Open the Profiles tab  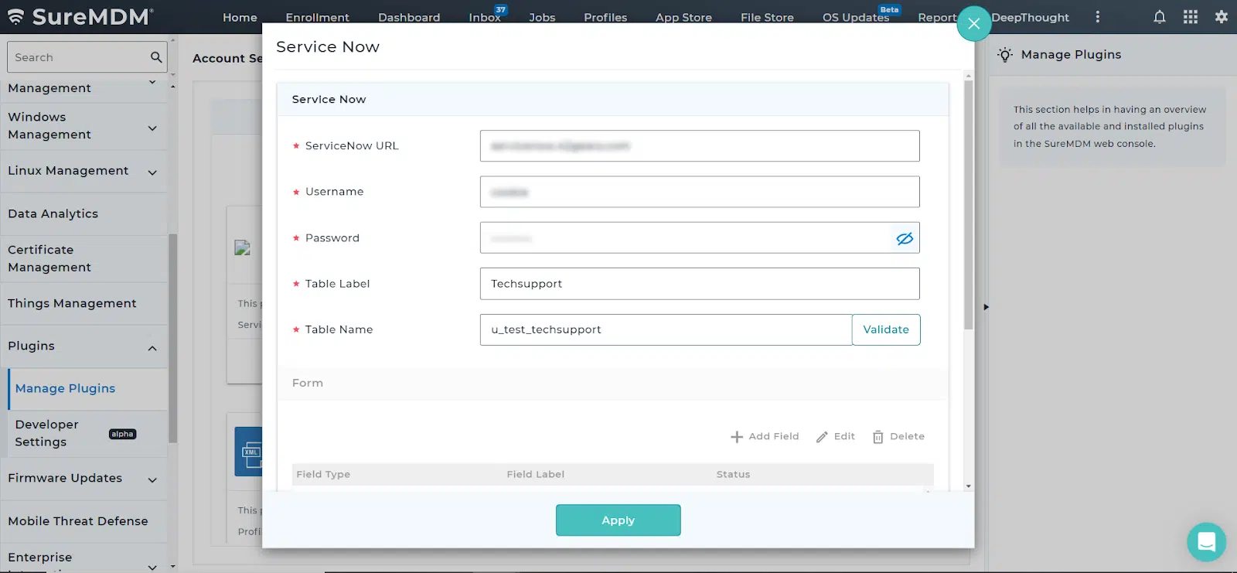tap(605, 17)
